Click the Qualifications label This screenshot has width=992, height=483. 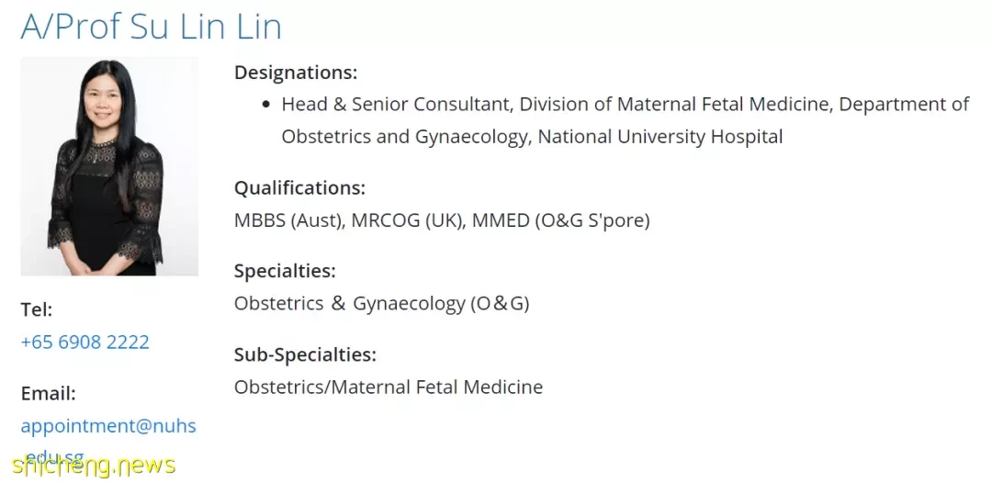(x=299, y=187)
